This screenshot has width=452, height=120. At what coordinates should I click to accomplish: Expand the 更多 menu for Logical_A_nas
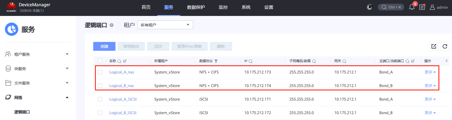tap(430, 72)
